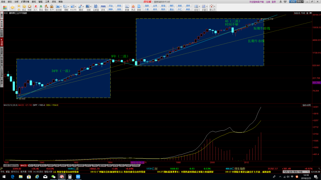Switch to the BOLL indicator tab

coord(43,165)
